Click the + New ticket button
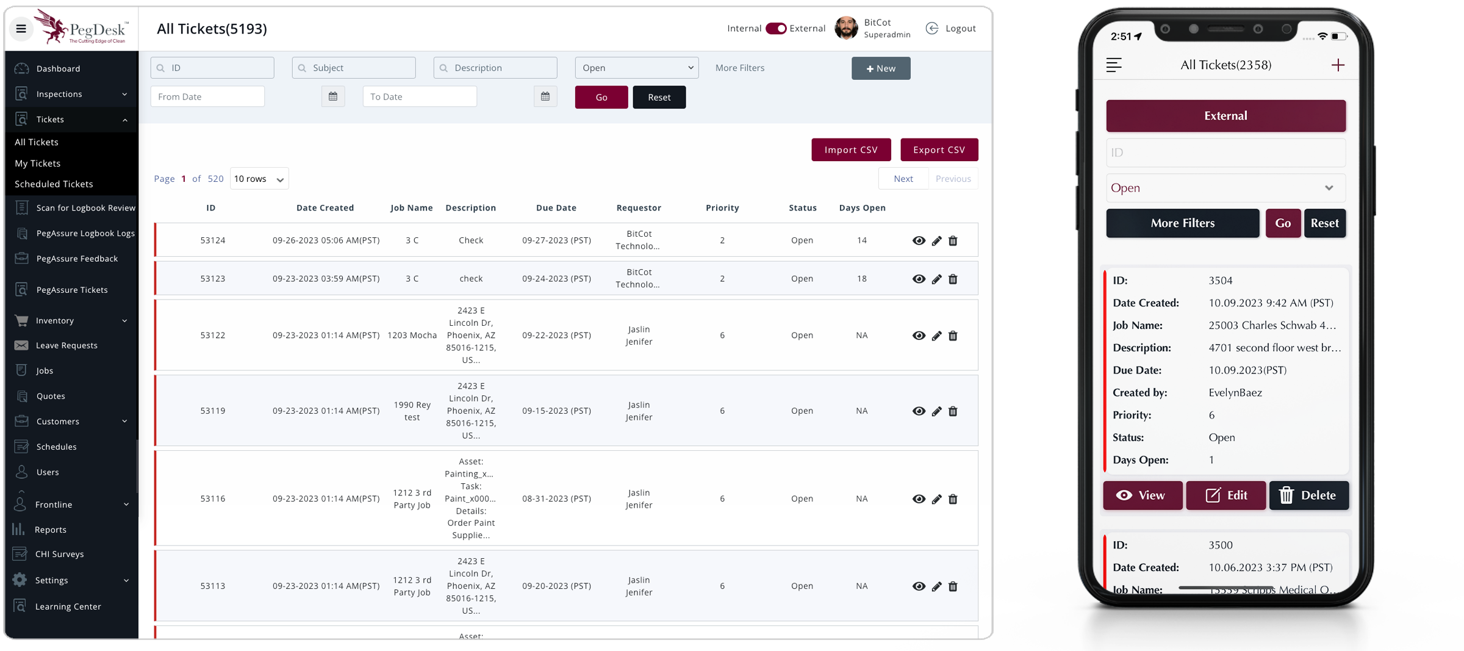1464x651 pixels. (881, 68)
